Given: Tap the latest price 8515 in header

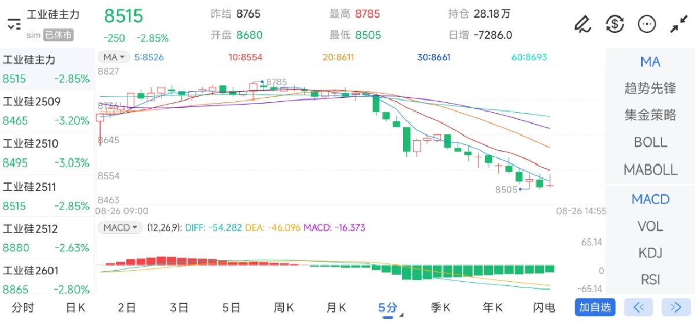Looking at the screenshot, I should click(x=123, y=16).
